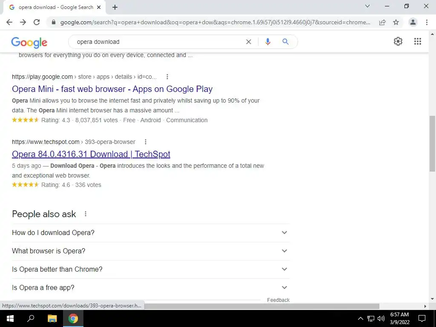This screenshot has width=436, height=327.
Task: Open more options for Google Play result
Action: pyautogui.click(x=167, y=77)
